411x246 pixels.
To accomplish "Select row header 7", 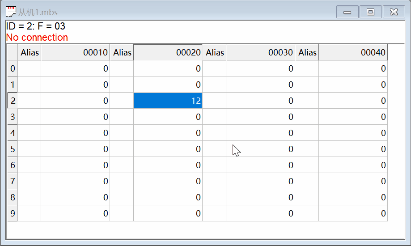I will pyautogui.click(x=13, y=181).
